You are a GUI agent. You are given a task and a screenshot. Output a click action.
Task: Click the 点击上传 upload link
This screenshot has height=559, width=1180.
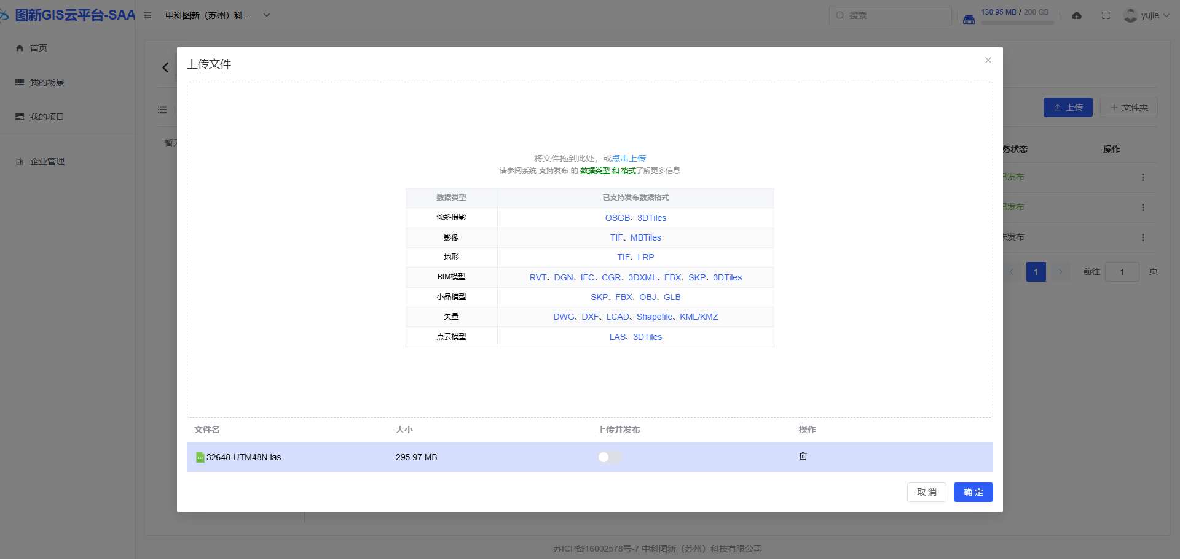[x=629, y=158]
